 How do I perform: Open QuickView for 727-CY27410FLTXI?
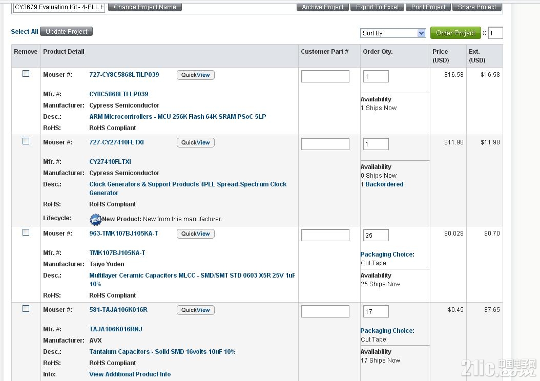point(196,142)
